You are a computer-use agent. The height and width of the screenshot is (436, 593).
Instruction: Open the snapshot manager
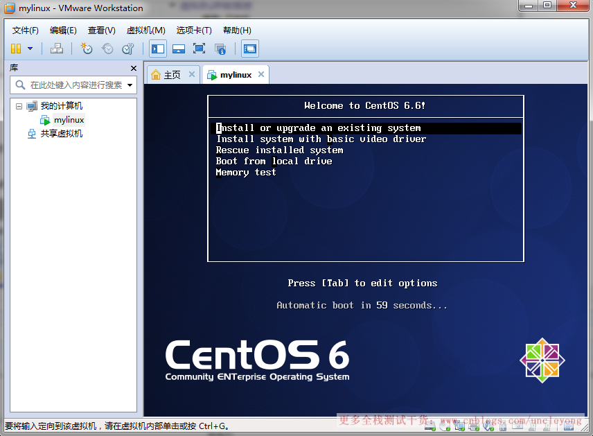click(128, 49)
